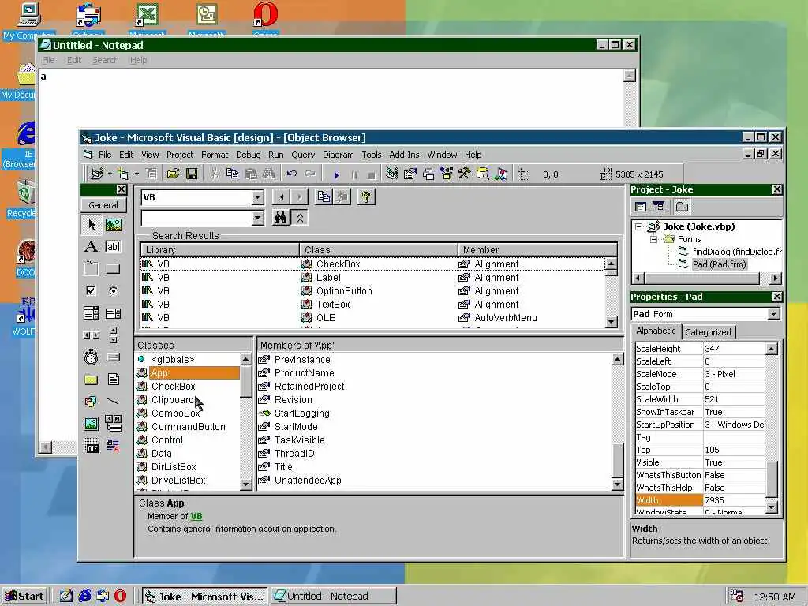Launch Opera from quick launch bar
The width and height of the screenshot is (808, 606).
[x=120, y=597]
